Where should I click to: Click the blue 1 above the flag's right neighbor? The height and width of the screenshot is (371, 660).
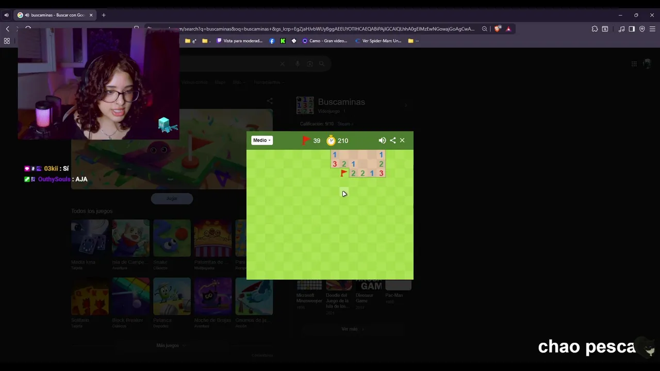353,164
